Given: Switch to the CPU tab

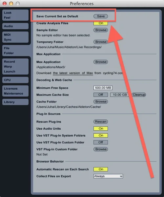Looking at the screenshot, I should coord(15,80).
